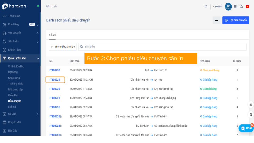Screen dimensions: 254x143
Task: Click note icon beside IT100224
Action: pyautogui.click(x=61, y=126)
